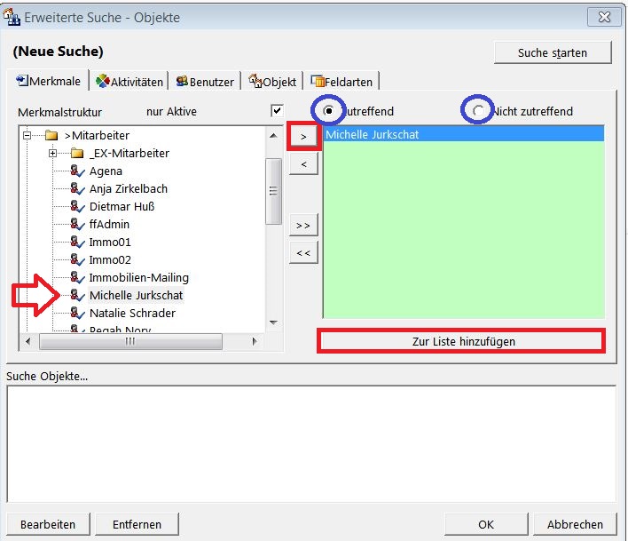Click the Immobilien-Mailing user icon
Image resolution: width=628 pixels, height=541 pixels.
(x=77, y=278)
